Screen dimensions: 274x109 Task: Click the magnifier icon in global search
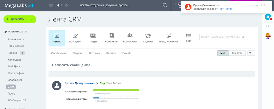pyautogui.click(x=165, y=5)
